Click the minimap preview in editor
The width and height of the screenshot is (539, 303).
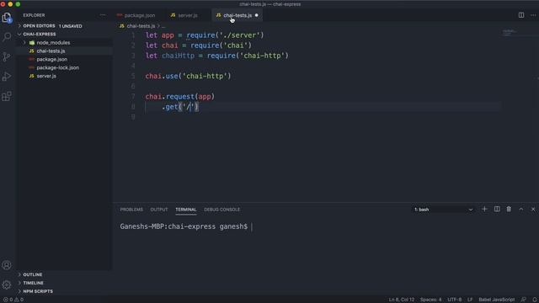(510, 33)
